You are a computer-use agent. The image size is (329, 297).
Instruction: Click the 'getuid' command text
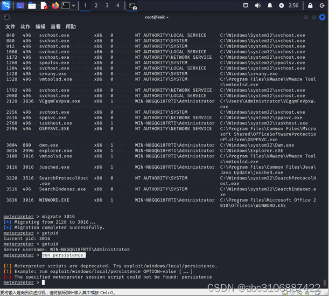coord(50,244)
